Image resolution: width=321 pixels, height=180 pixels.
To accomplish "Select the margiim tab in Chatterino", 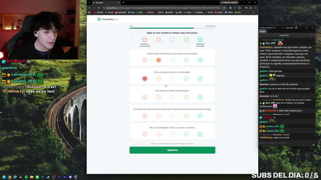I will tap(263, 31).
